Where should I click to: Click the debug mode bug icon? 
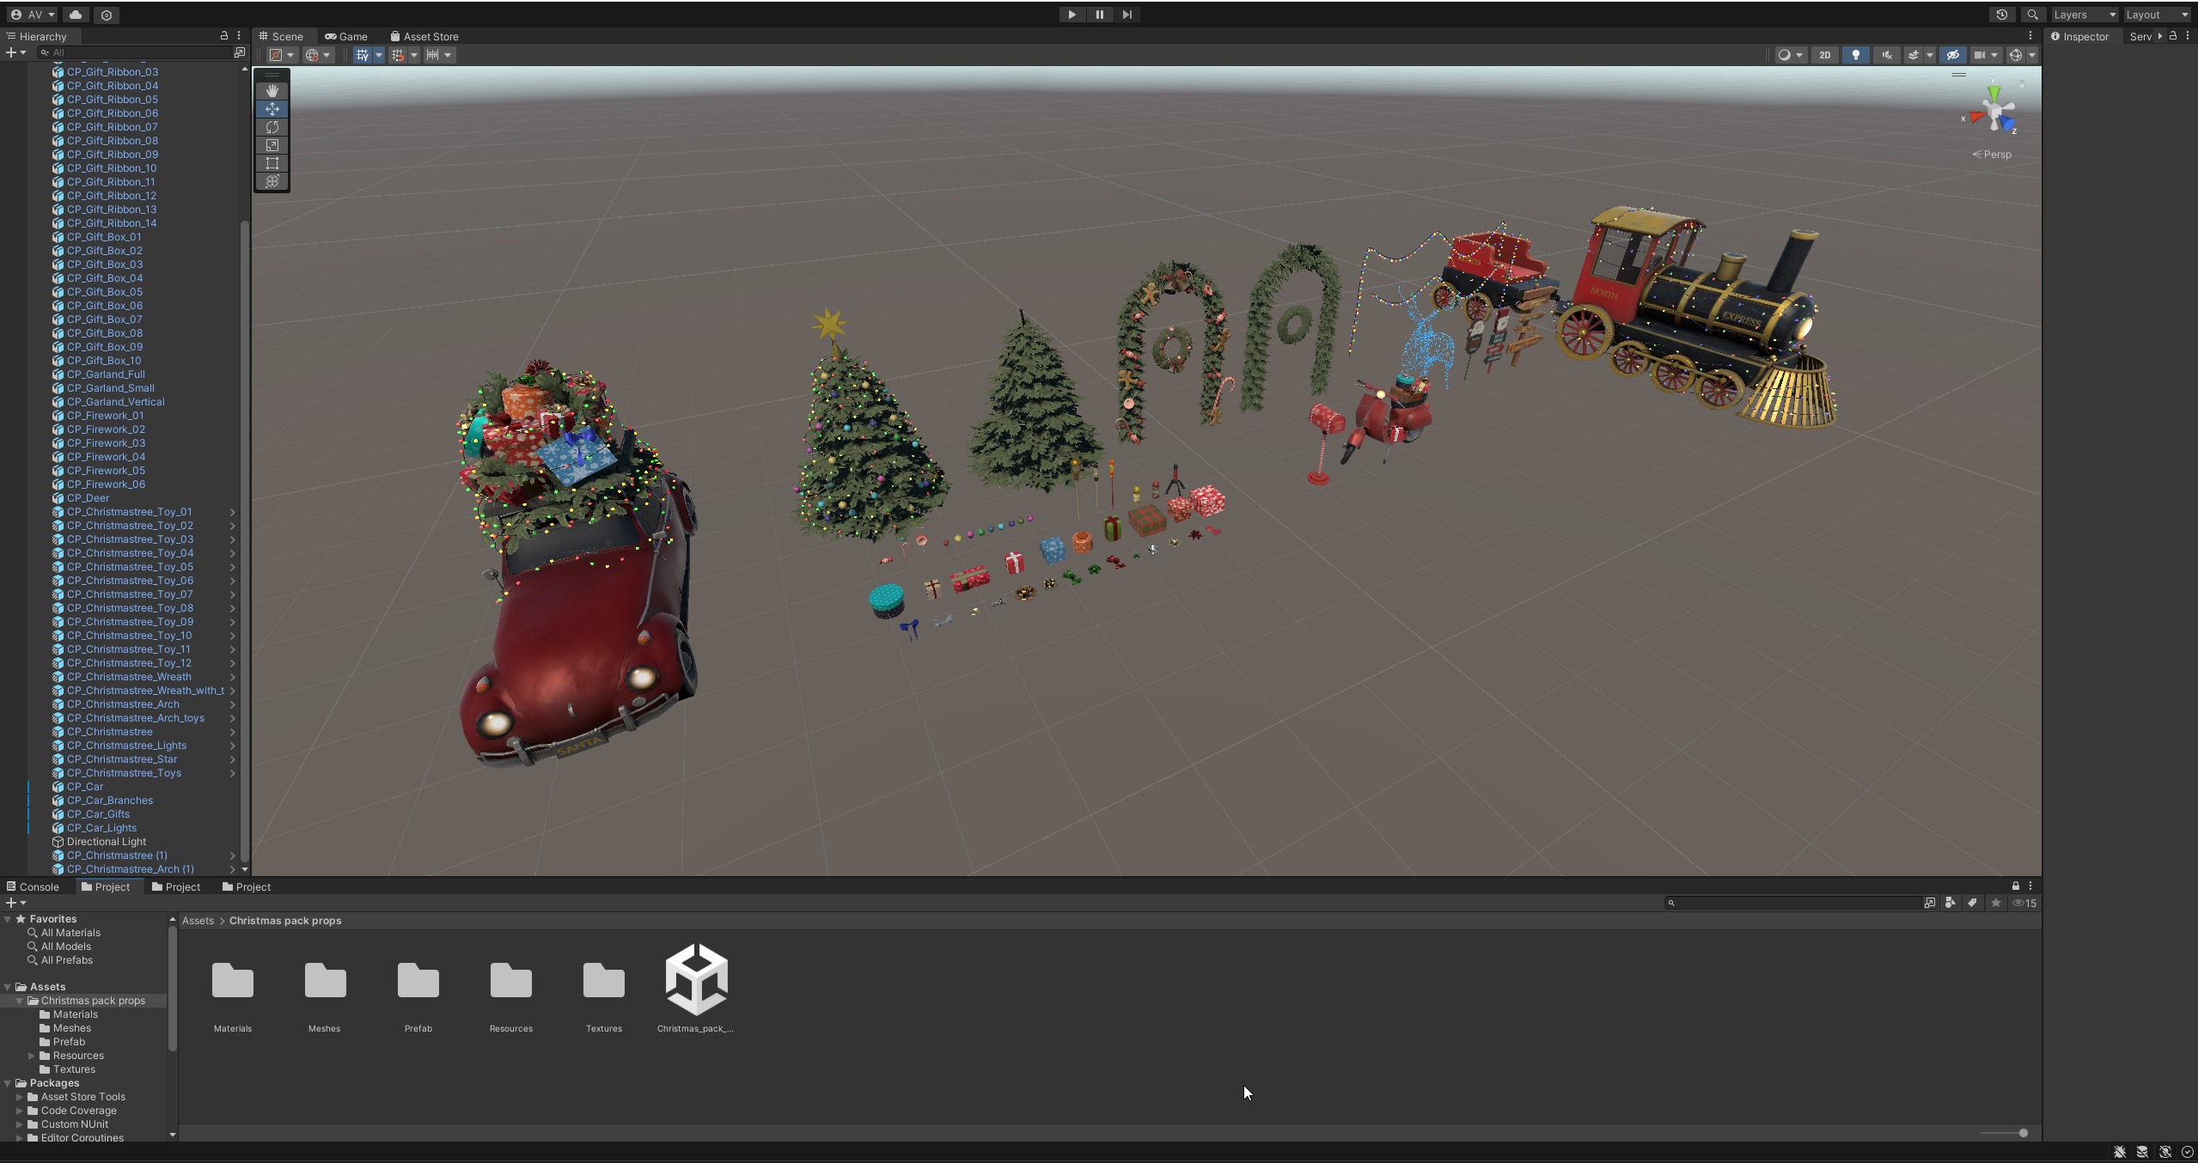click(2120, 1152)
